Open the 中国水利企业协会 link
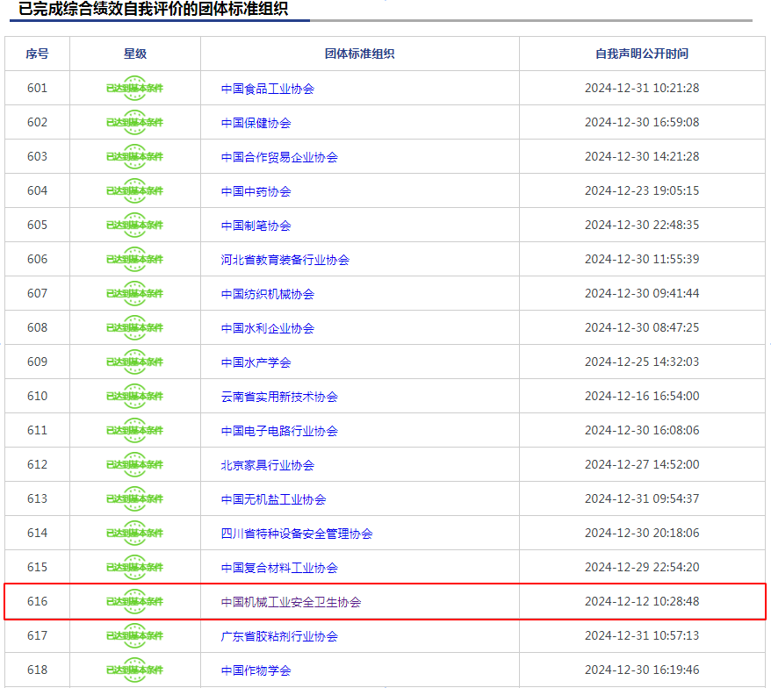The height and width of the screenshot is (688, 771). coord(268,328)
